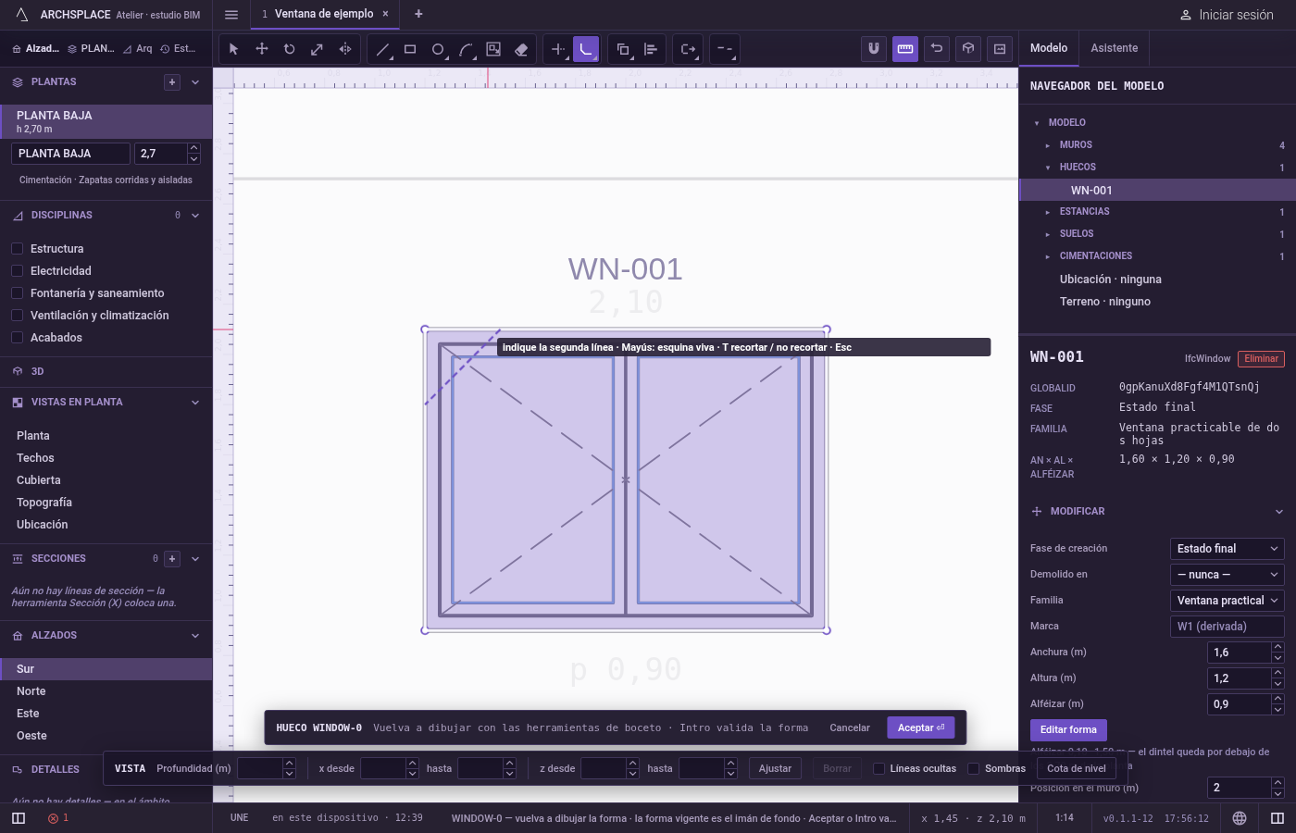The width and height of the screenshot is (1296, 833).
Task: Expand the MUROS tree node
Action: coord(1048,145)
